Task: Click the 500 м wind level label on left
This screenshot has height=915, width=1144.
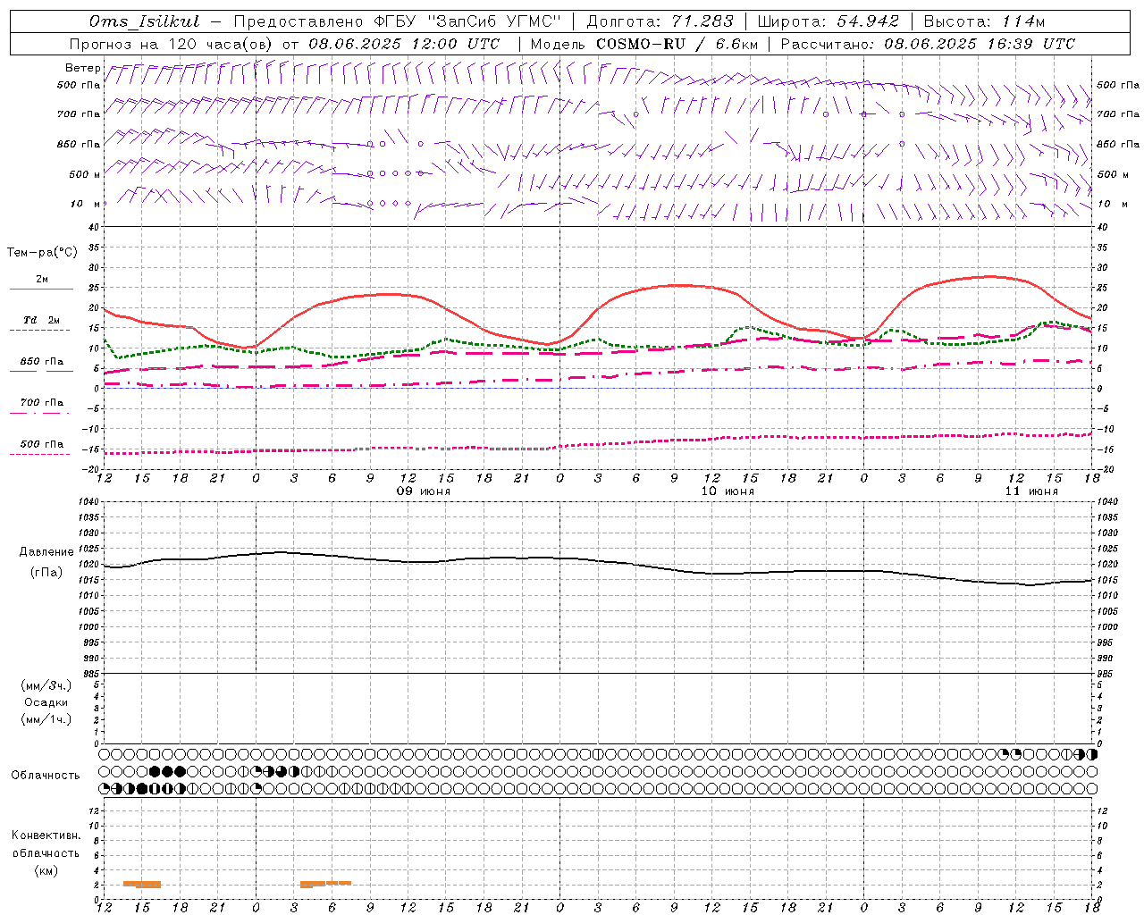Action: (x=85, y=174)
